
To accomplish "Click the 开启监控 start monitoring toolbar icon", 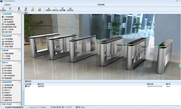I will [3, 9].
